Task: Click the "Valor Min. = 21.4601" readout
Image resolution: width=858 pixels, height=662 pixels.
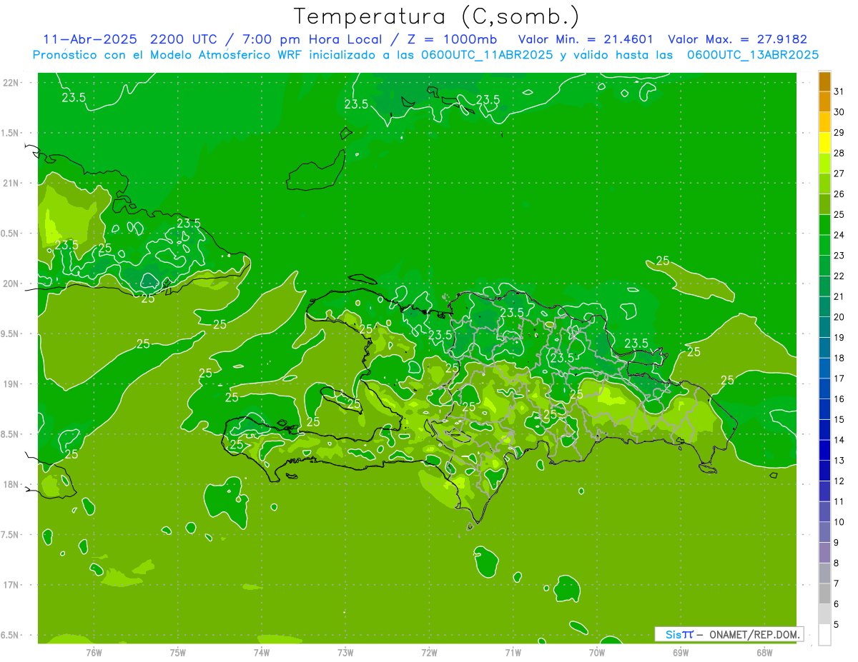Action: coord(586,39)
